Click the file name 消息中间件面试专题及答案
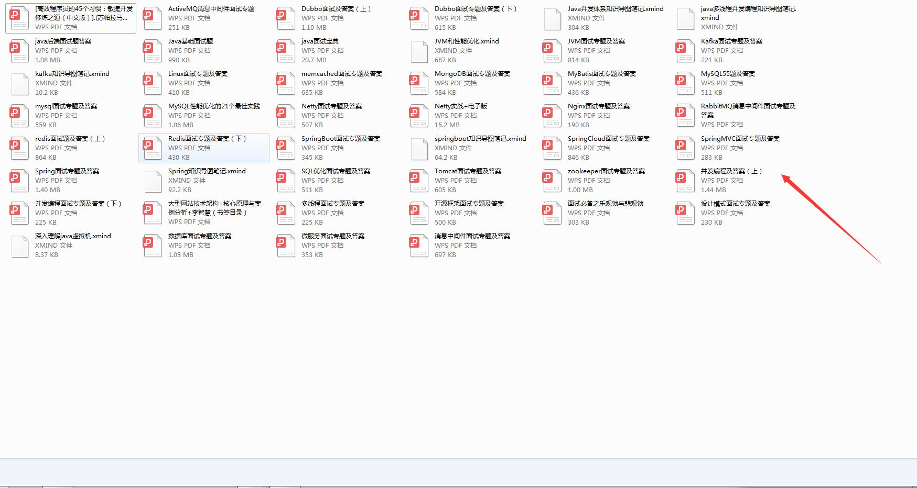917x488 pixels. point(472,236)
